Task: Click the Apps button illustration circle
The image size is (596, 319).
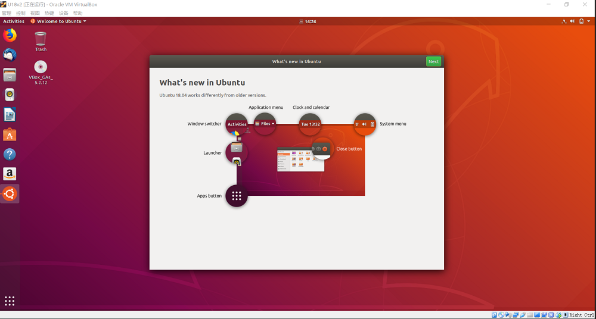Action: click(237, 196)
